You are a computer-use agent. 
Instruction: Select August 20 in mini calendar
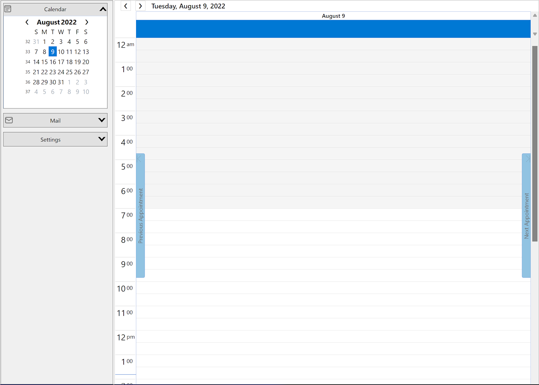86,62
